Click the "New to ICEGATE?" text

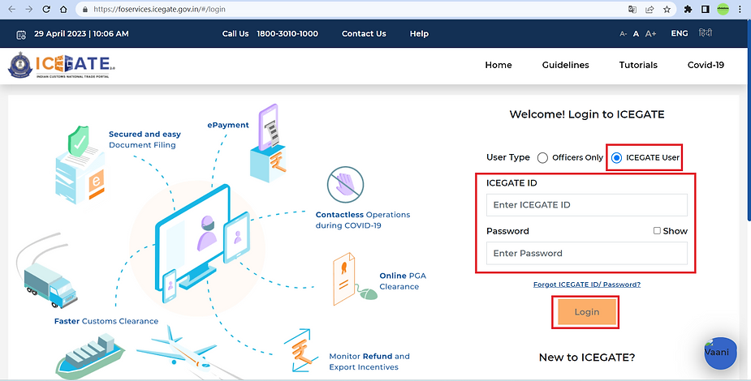coord(587,357)
